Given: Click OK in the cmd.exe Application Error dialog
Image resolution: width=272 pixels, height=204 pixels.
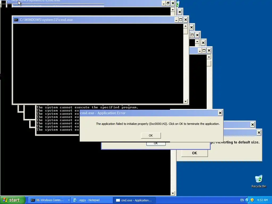Looking at the screenshot, I should pyautogui.click(x=151, y=135).
